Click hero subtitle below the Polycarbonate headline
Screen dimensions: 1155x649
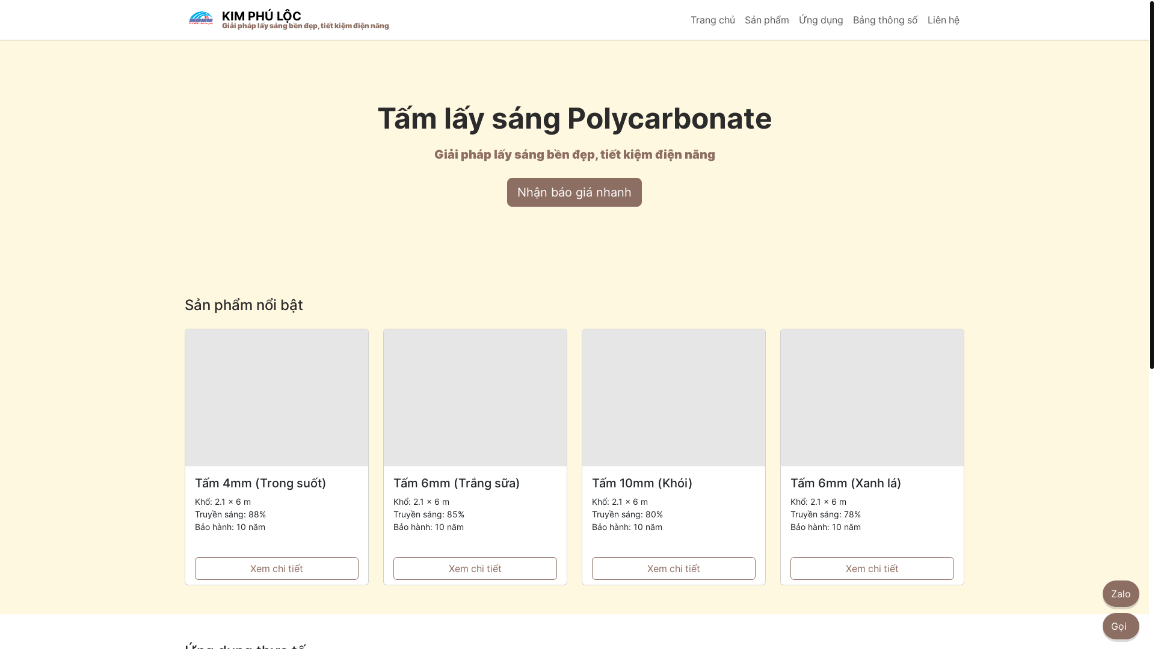(x=574, y=154)
